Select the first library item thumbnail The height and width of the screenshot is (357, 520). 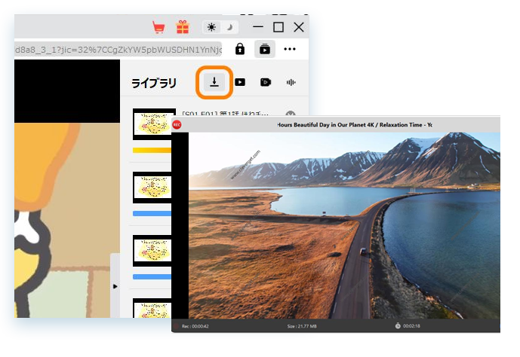pos(152,124)
